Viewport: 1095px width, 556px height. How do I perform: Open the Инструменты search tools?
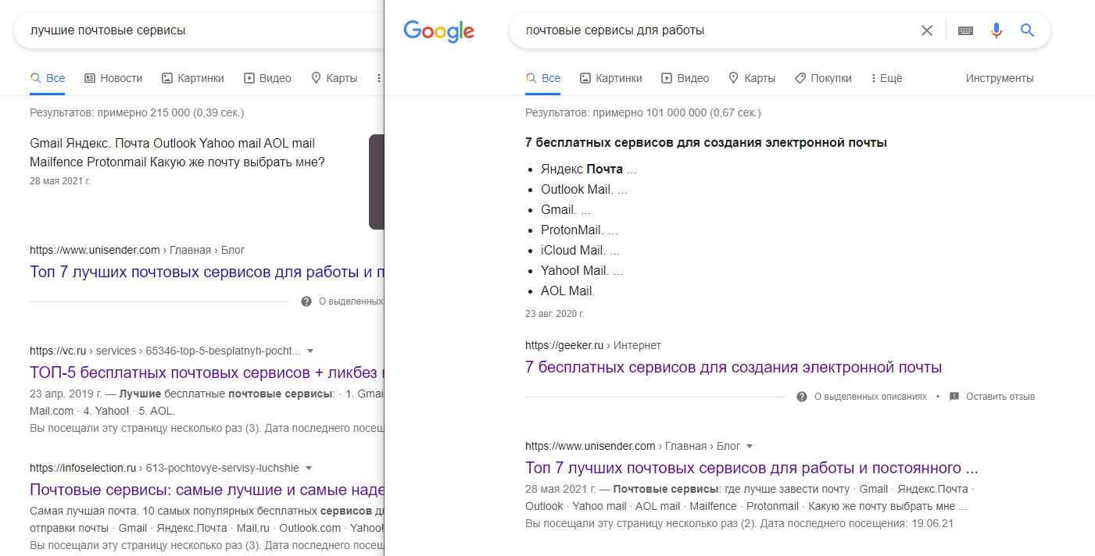click(x=1000, y=78)
